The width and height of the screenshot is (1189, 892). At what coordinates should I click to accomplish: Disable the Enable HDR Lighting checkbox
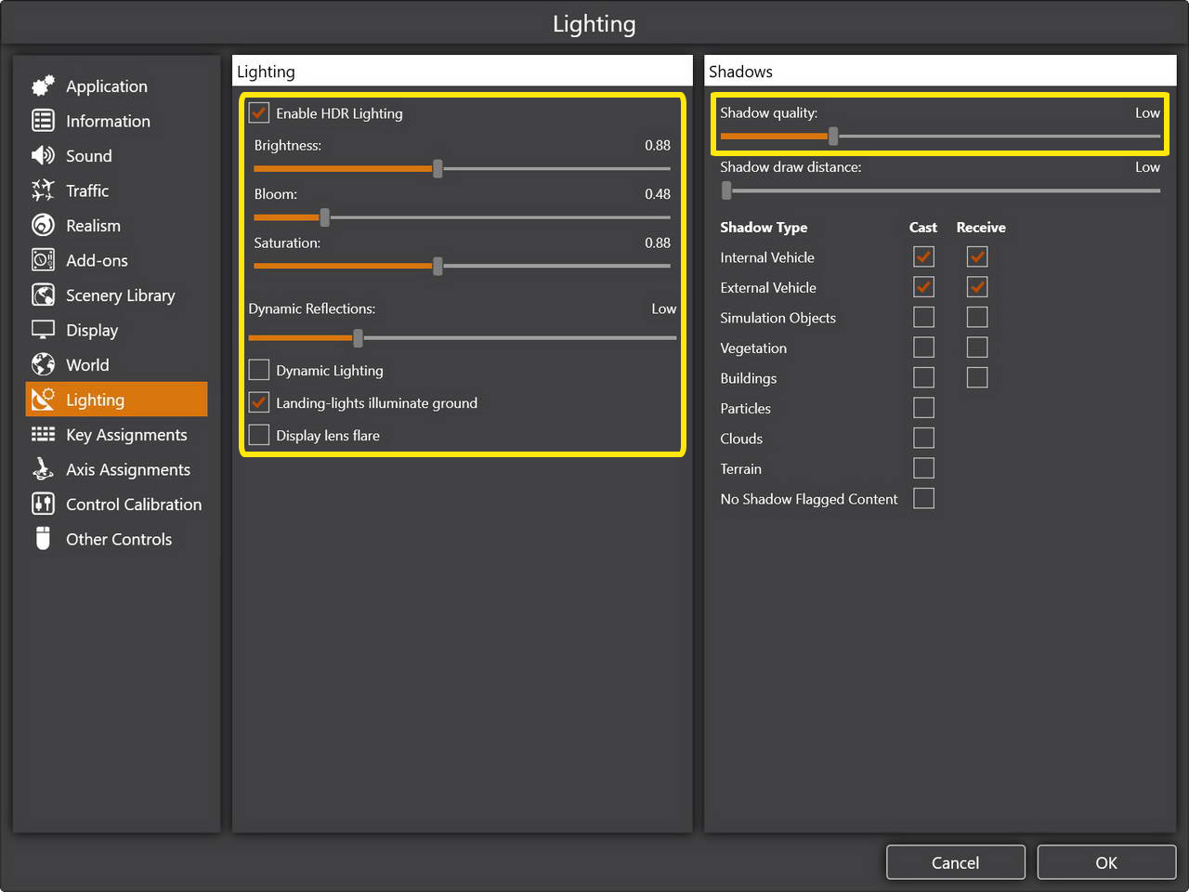259,113
